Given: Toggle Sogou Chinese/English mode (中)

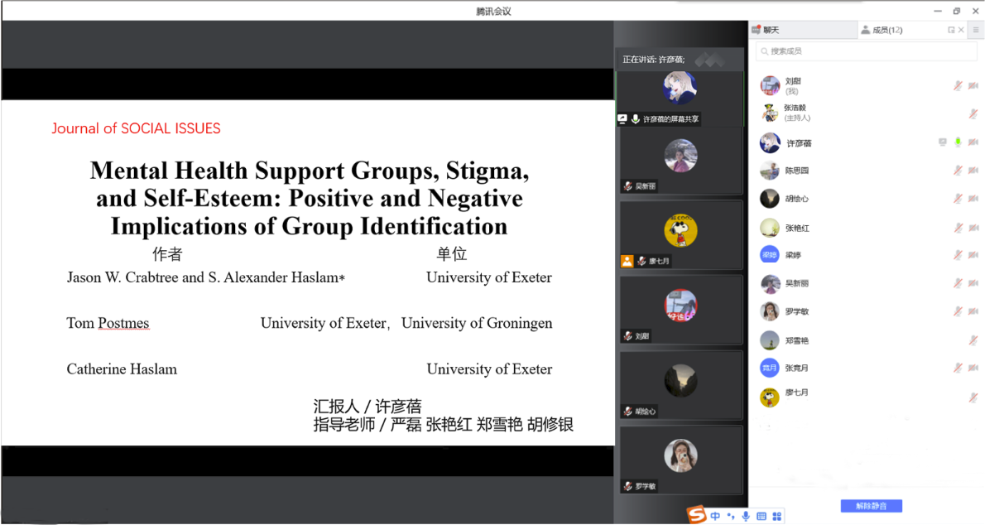Looking at the screenshot, I should click(715, 517).
